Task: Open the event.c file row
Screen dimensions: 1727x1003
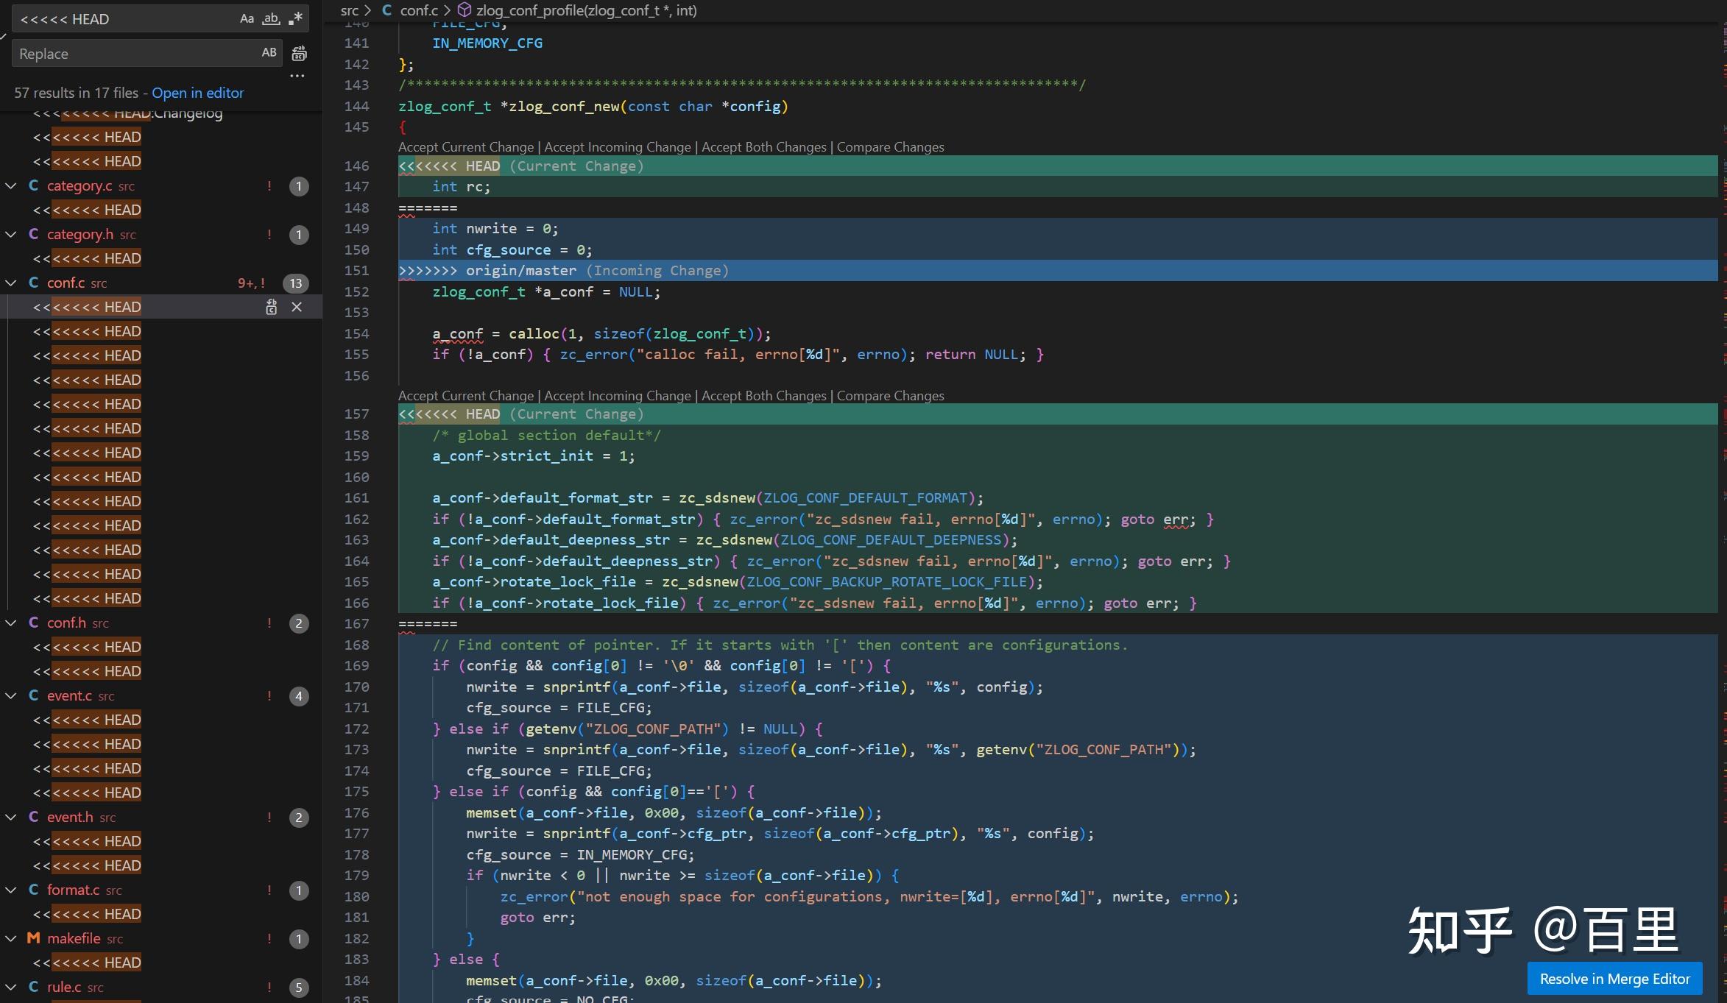Action: click(161, 695)
